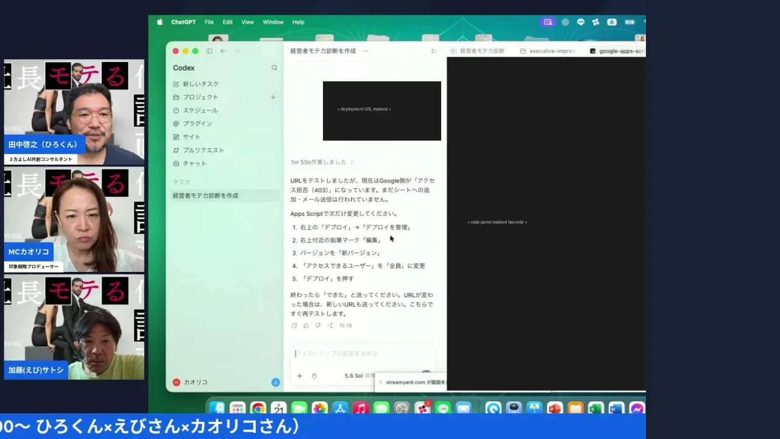Open the Japanese input source menu
780x439 pixels.
pyautogui.click(x=611, y=22)
